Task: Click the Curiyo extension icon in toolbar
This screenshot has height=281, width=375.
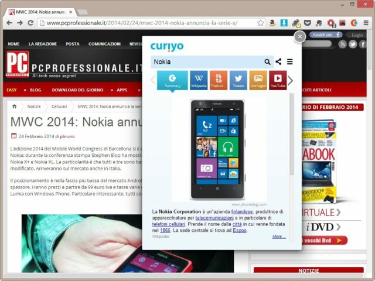Action: 354,23
